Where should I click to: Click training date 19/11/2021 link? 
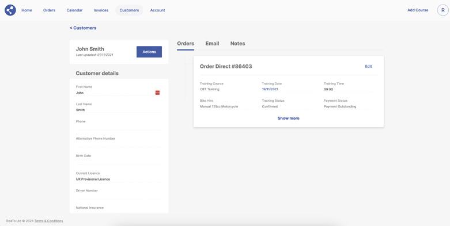[x=270, y=89]
